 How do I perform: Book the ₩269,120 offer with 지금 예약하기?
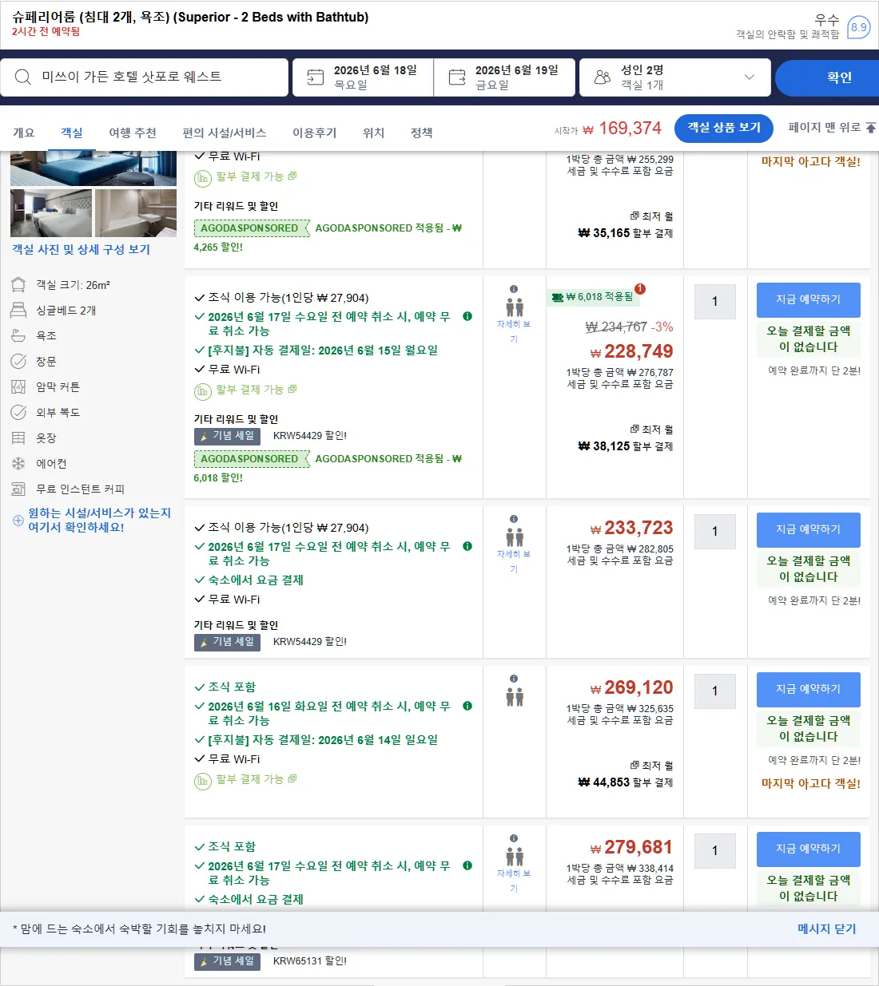click(809, 689)
